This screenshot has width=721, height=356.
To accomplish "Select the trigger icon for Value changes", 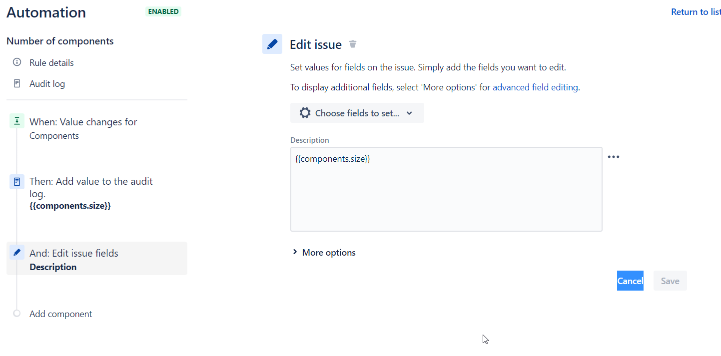I will pyautogui.click(x=16, y=121).
